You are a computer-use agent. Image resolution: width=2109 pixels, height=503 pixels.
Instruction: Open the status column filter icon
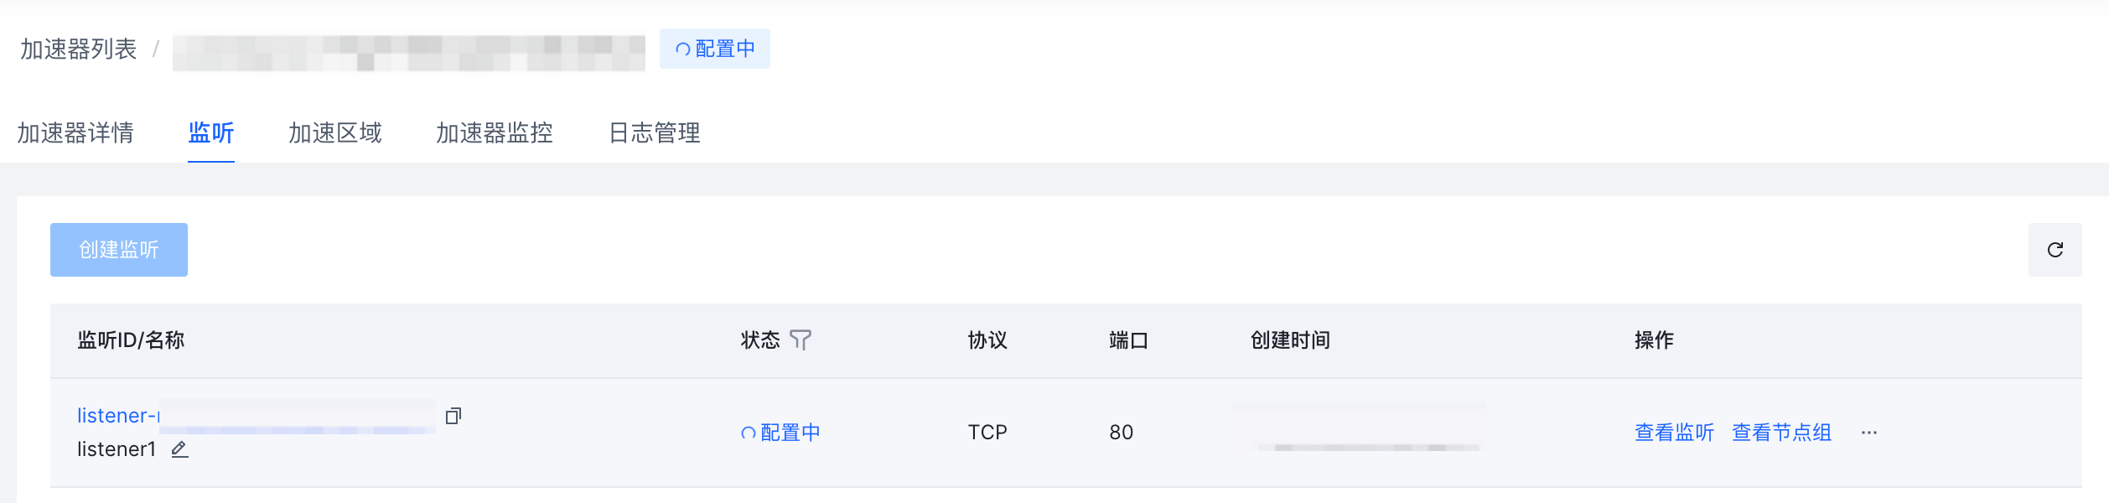pyautogui.click(x=801, y=340)
